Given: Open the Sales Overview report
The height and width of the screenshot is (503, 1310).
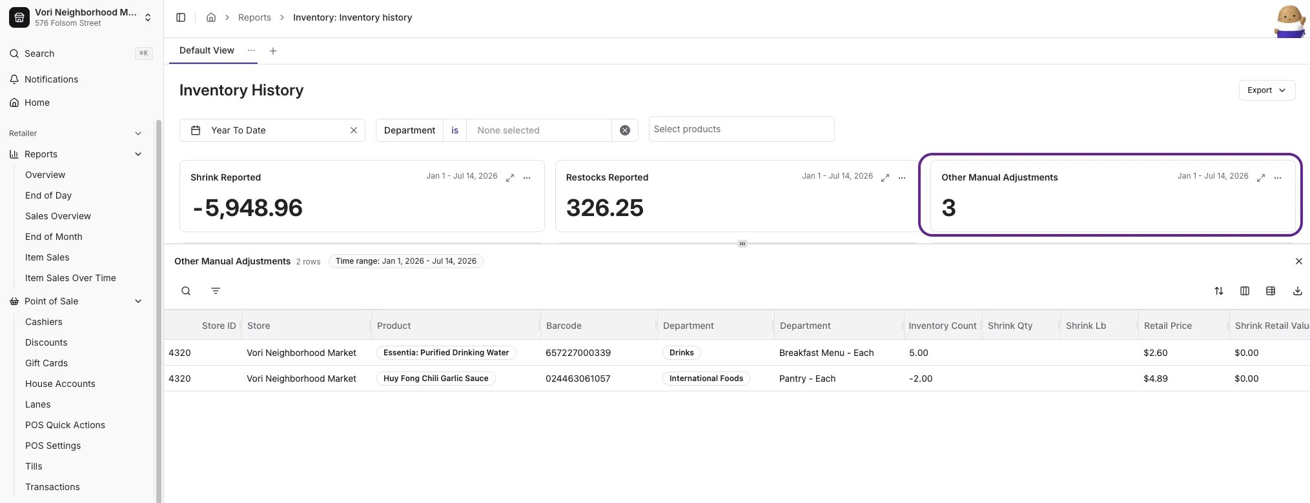Looking at the screenshot, I should pos(58,216).
